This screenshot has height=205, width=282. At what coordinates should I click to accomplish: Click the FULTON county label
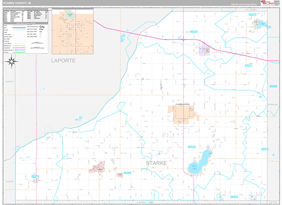pyautogui.click(x=273, y=202)
